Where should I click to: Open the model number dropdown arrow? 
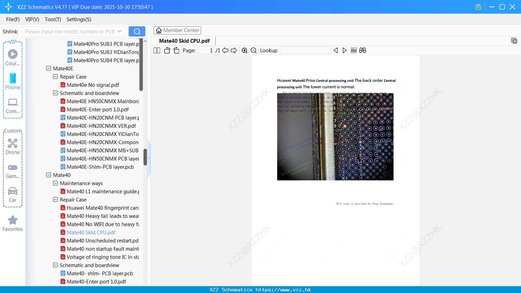click(119, 31)
